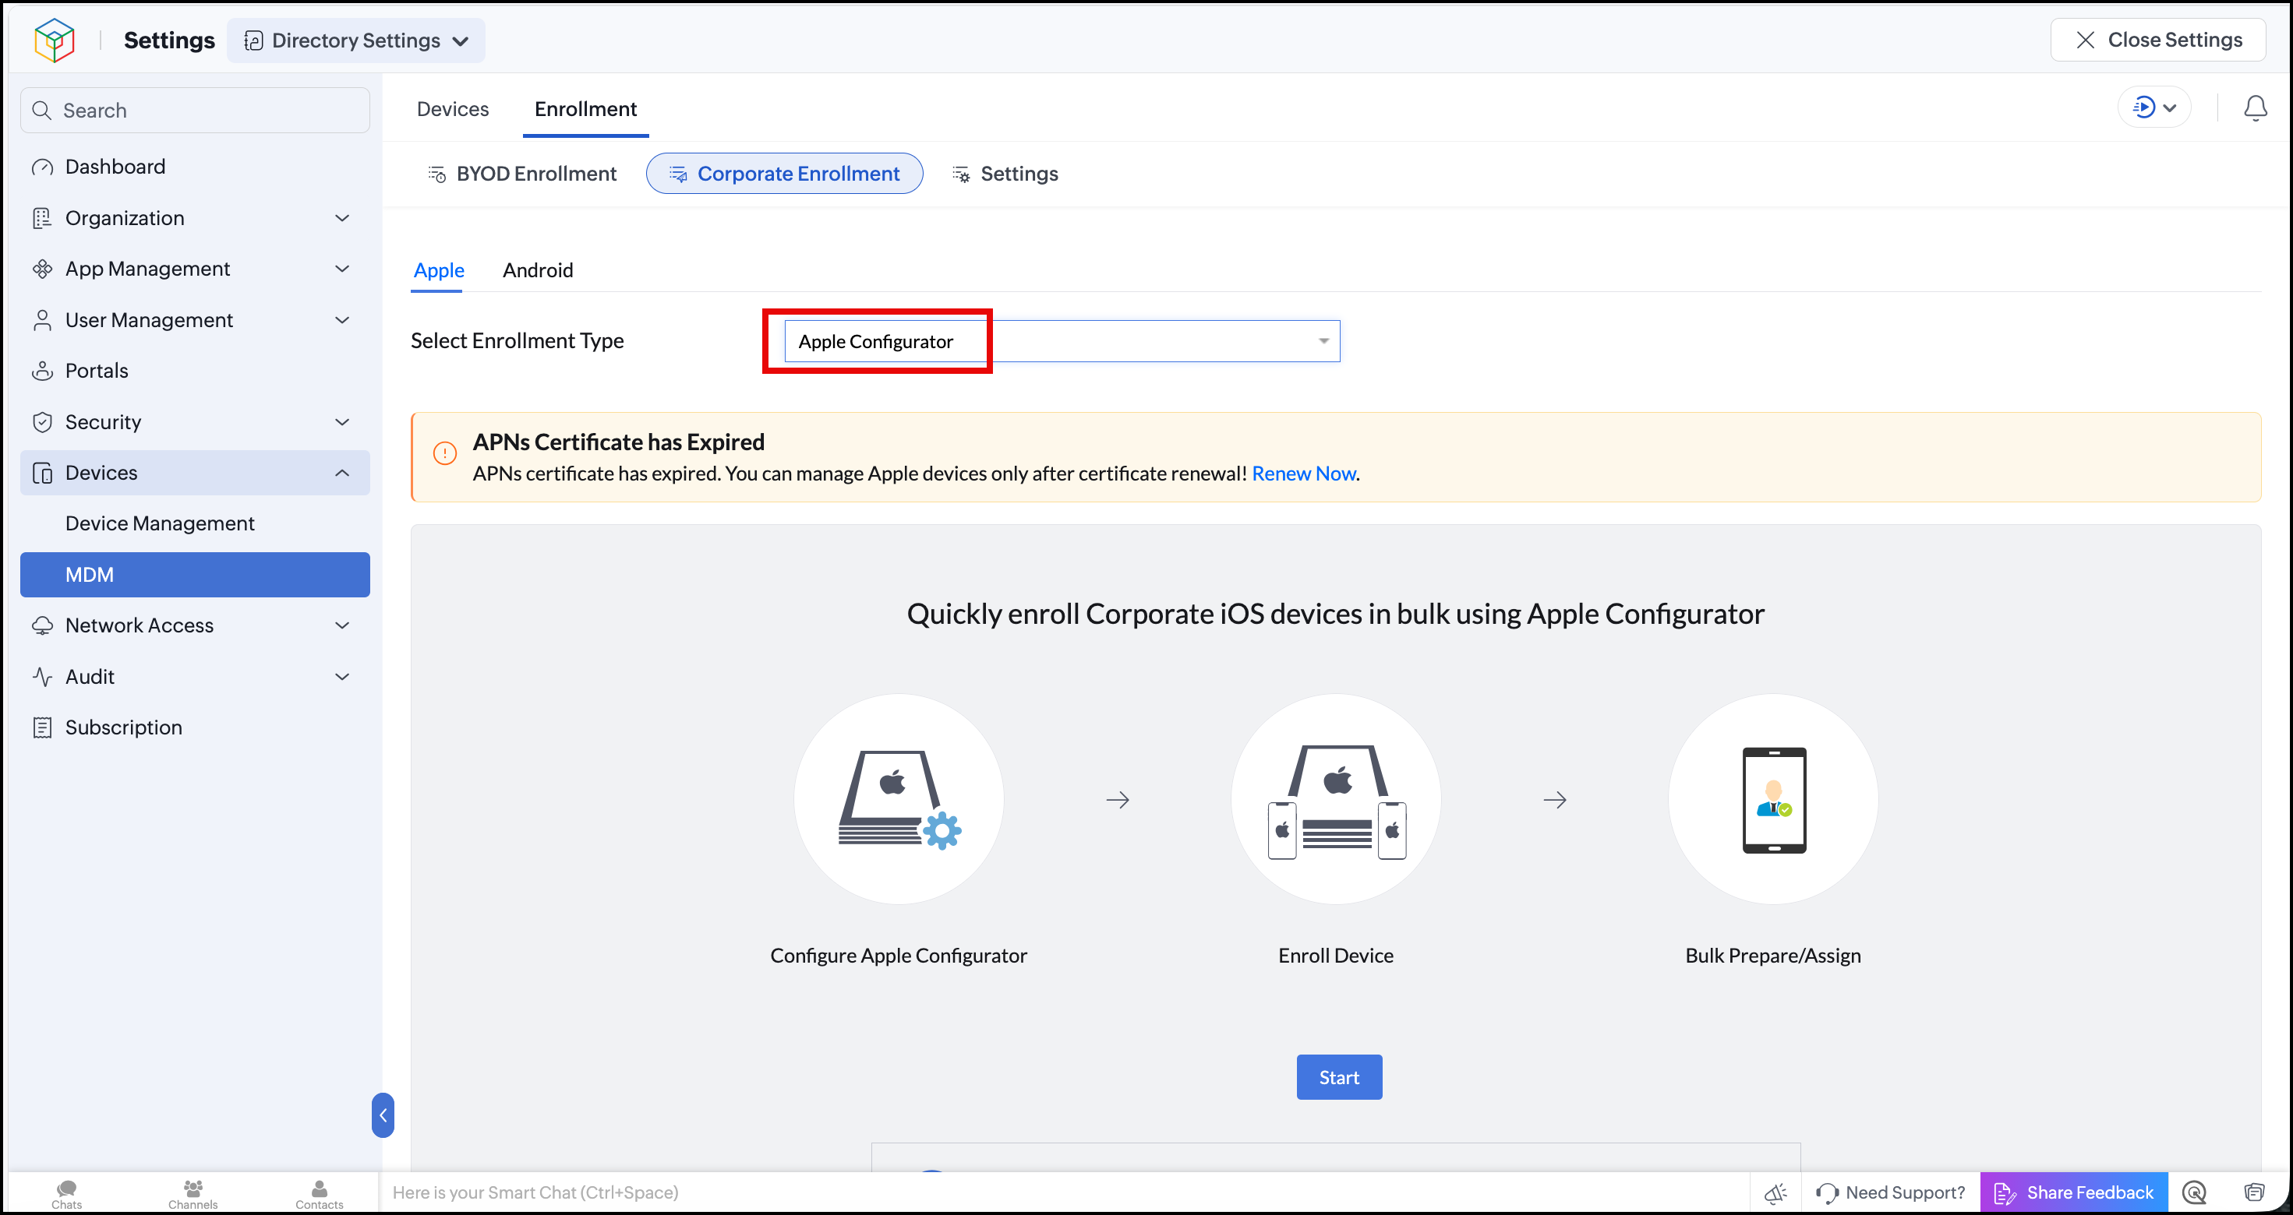
Task: Open the Directory Settings dropdown
Action: coord(356,41)
